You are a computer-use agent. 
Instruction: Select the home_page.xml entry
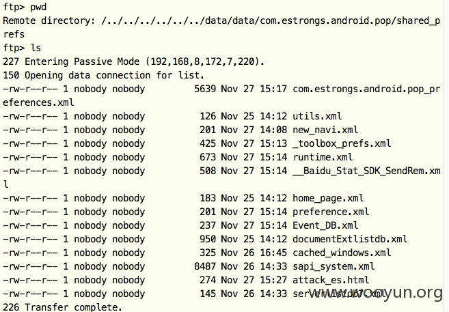(x=328, y=198)
